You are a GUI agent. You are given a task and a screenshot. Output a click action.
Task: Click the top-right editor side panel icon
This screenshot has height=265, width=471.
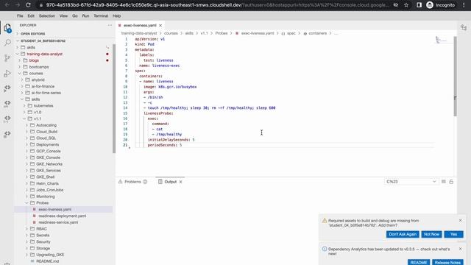click(464, 28)
